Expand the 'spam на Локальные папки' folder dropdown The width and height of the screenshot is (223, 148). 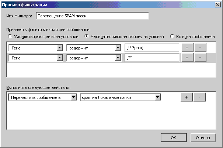(121, 97)
